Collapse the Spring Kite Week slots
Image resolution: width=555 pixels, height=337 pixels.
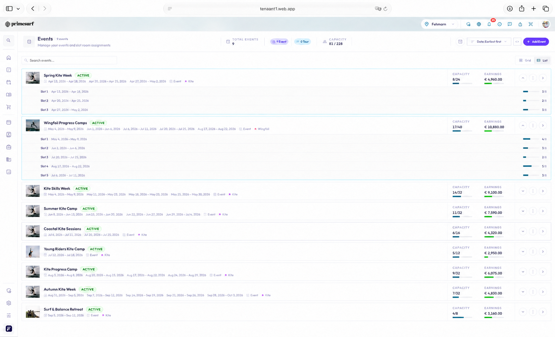click(x=523, y=78)
